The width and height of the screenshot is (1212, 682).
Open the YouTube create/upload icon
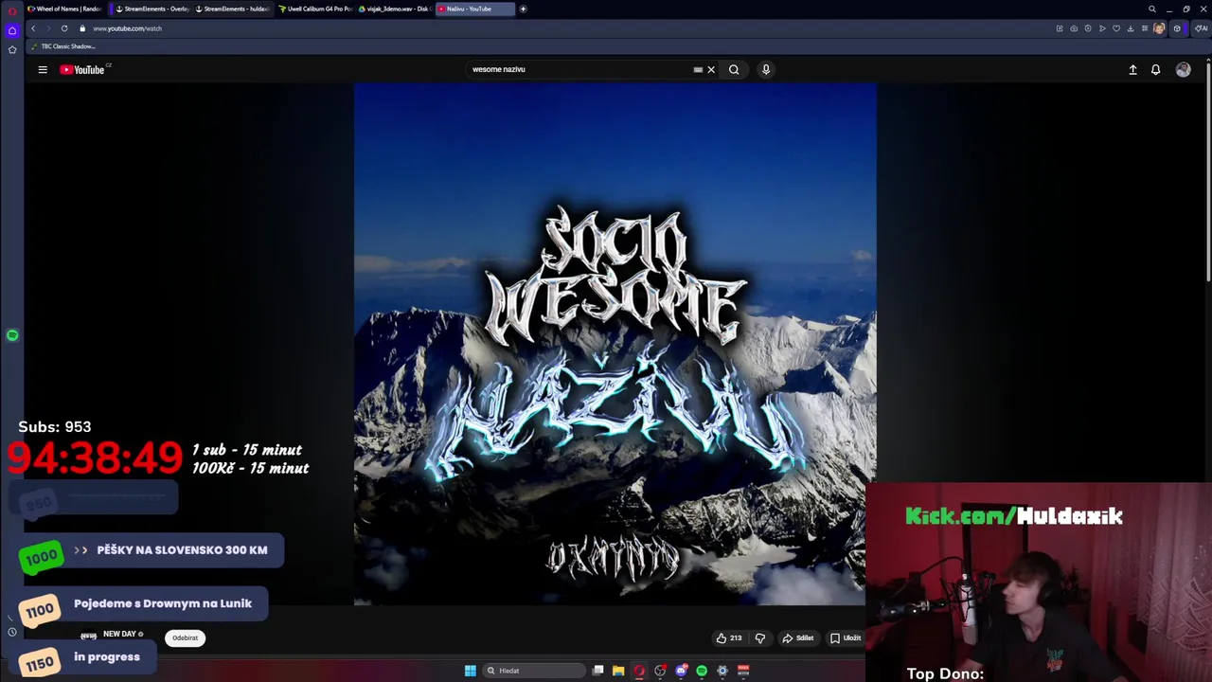pyautogui.click(x=1132, y=69)
